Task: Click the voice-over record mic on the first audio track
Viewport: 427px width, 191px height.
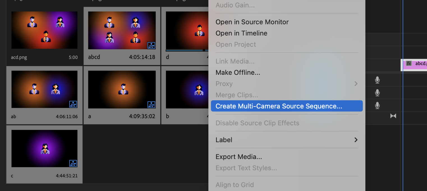Action: tap(377, 80)
